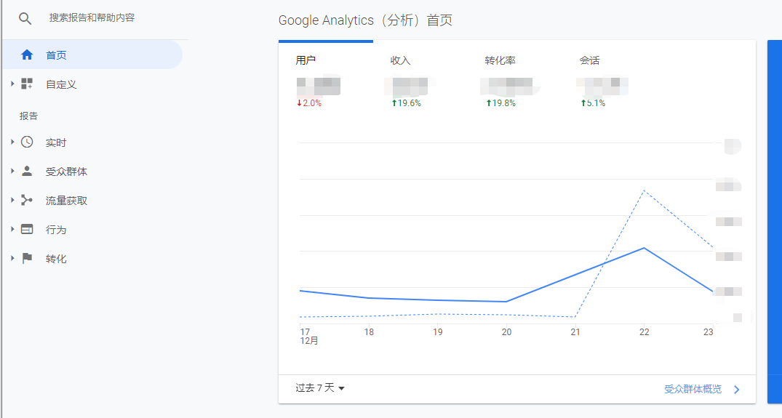Click the 实时 clock icon

pyautogui.click(x=27, y=142)
